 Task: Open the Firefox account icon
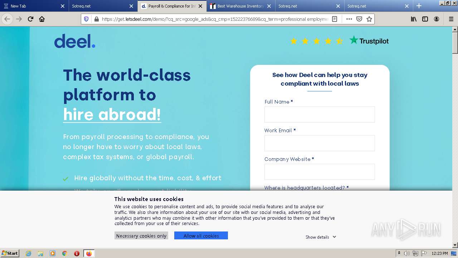(x=437, y=19)
